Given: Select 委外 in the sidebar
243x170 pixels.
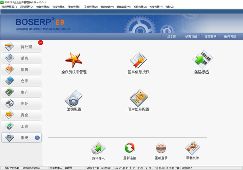Looking at the screenshot, I should tap(22, 103).
